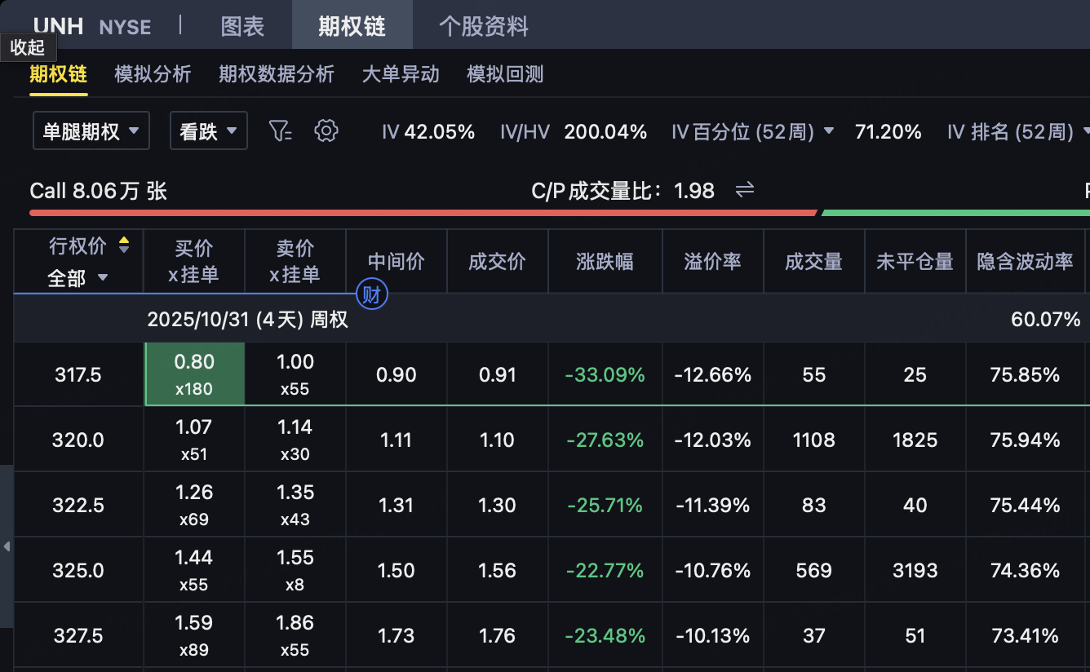Click the -33.09% change value

tap(605, 375)
